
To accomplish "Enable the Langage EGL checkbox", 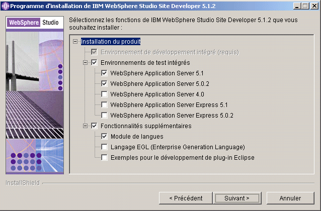I will point(104,147).
